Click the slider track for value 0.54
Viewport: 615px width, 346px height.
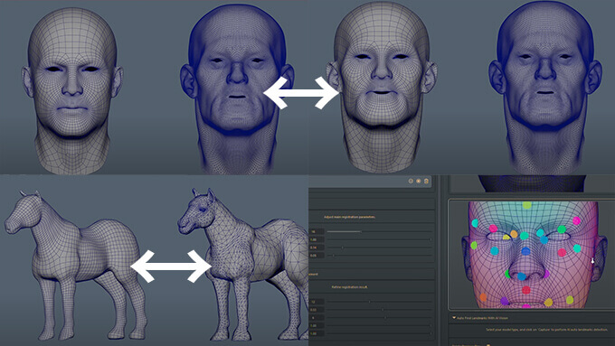[379, 248]
